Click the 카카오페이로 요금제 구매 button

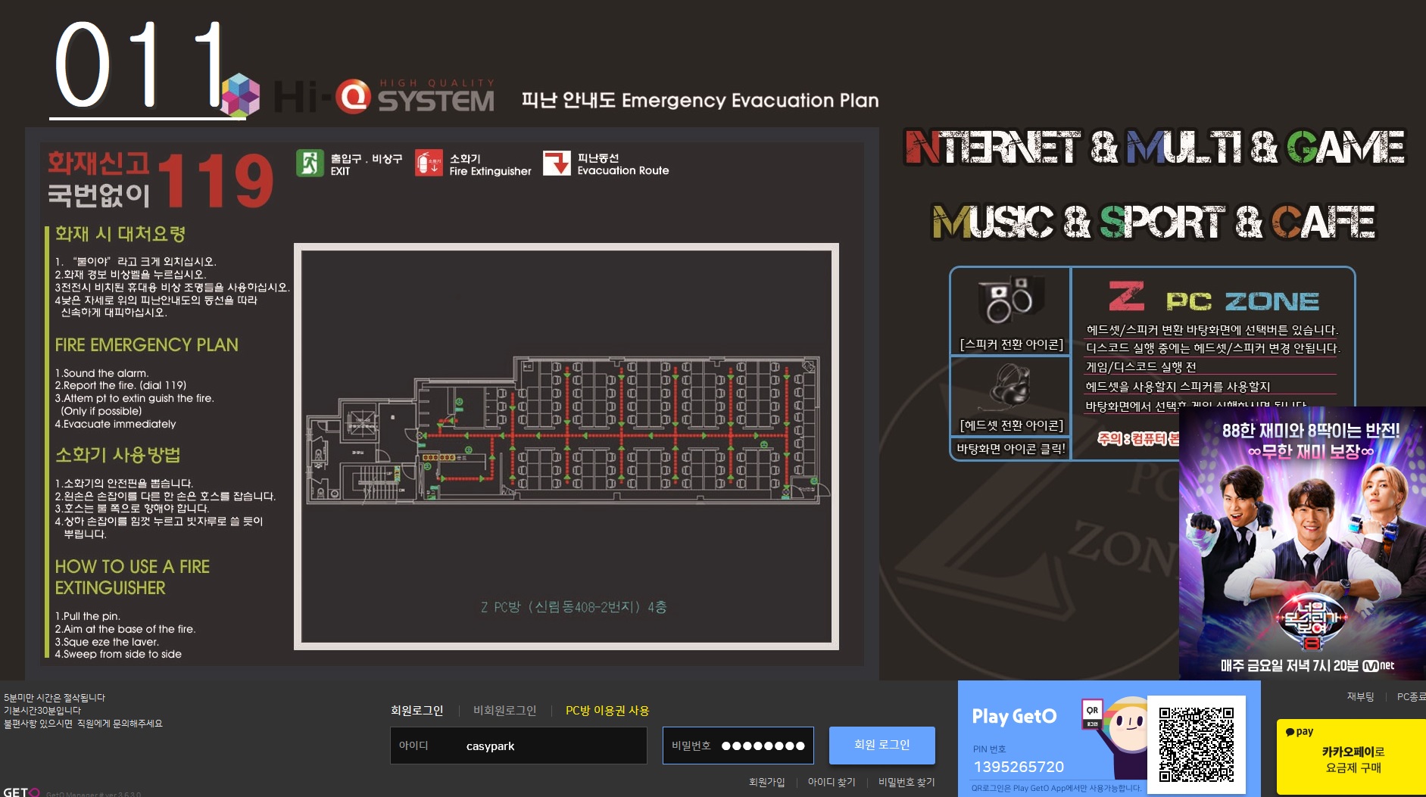pyautogui.click(x=1351, y=756)
